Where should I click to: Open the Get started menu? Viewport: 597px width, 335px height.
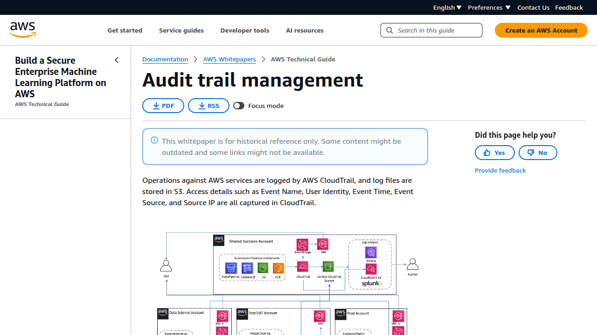coord(125,30)
